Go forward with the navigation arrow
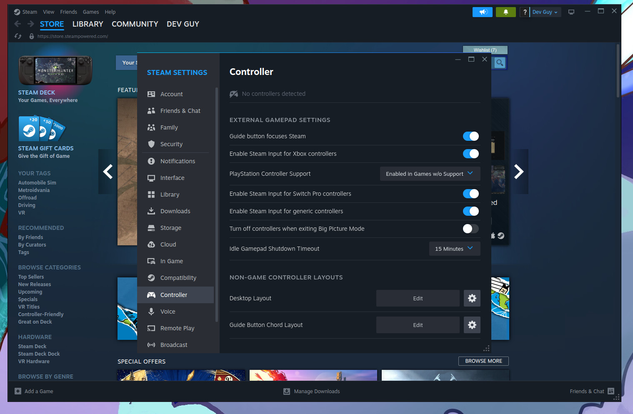Image resolution: width=633 pixels, height=414 pixels. [x=30, y=24]
